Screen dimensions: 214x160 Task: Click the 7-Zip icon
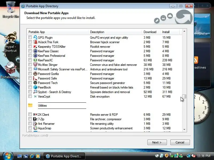35,119
